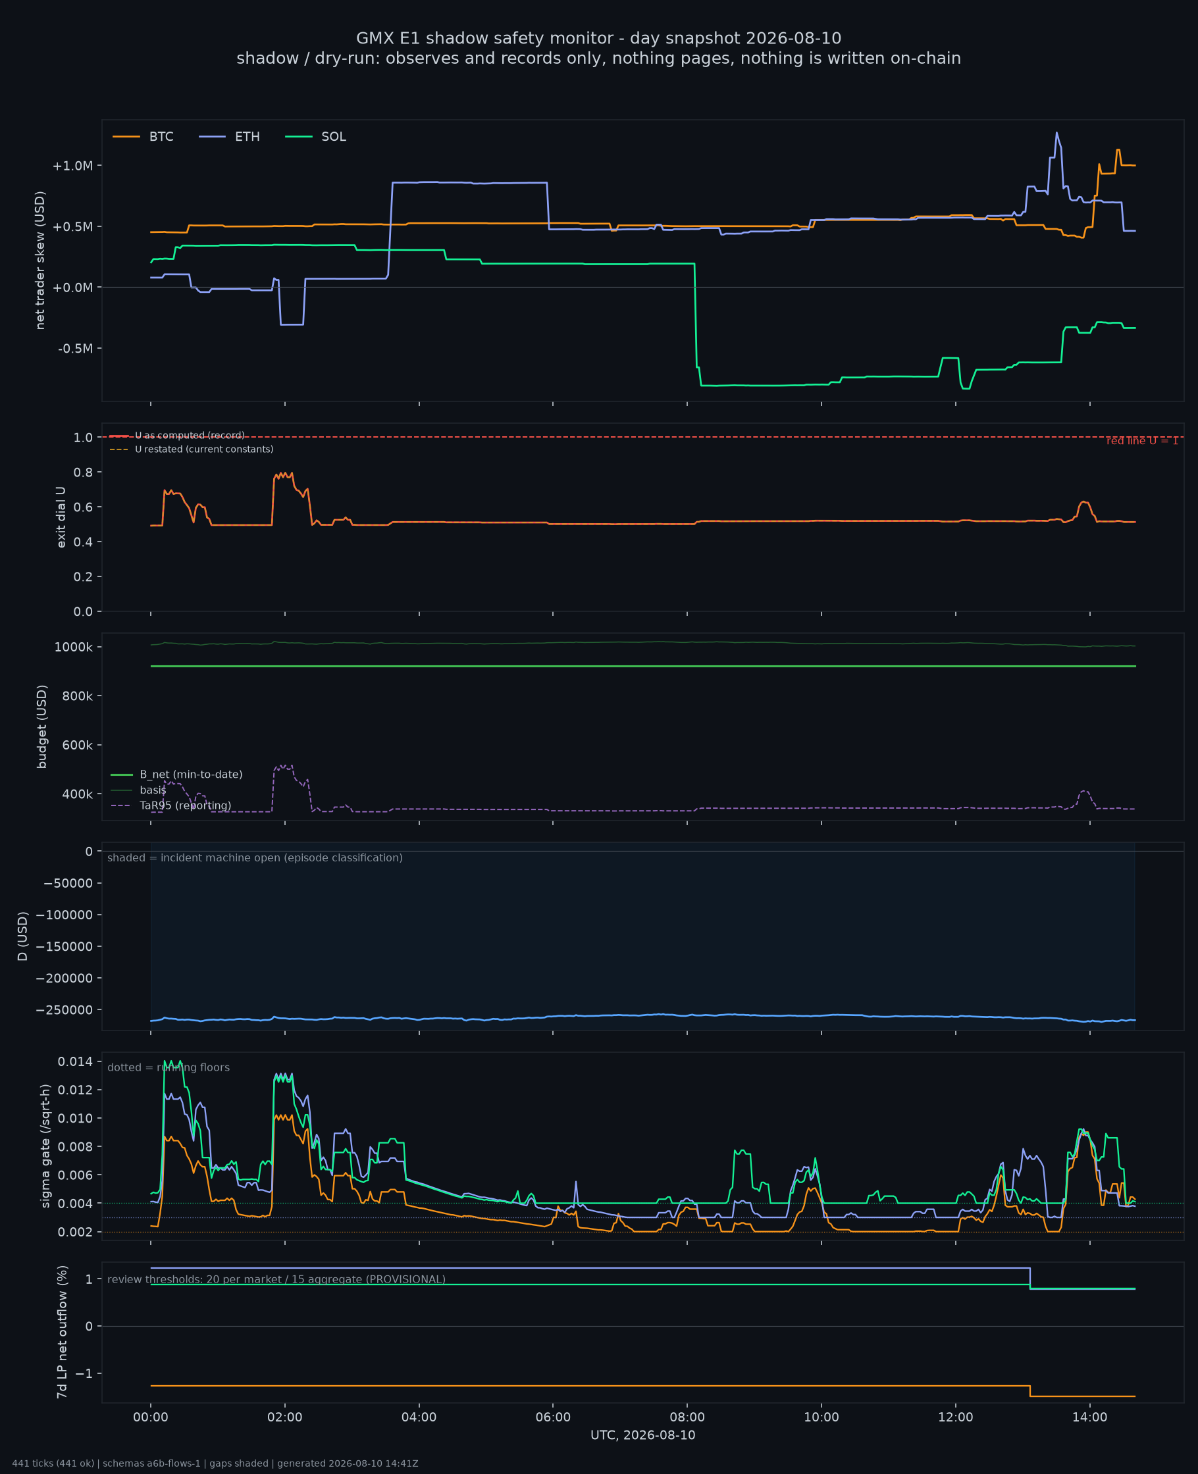The height and width of the screenshot is (1474, 1198).
Task: Click the "sigma gate (/sqrt-h)" axis label
Action: click(x=45, y=1146)
